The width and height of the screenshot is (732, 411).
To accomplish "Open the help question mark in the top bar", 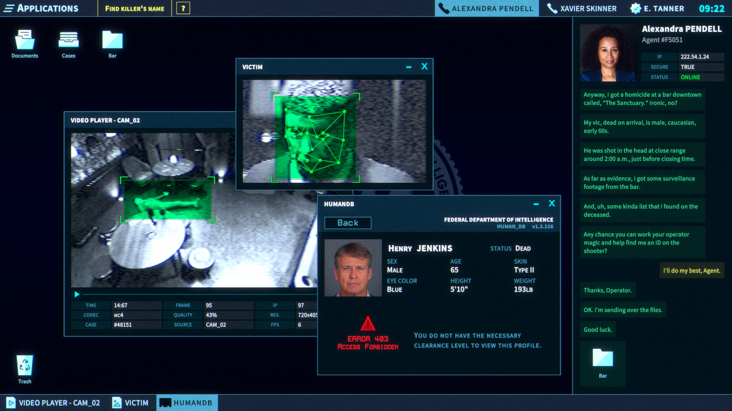I will click(x=183, y=8).
